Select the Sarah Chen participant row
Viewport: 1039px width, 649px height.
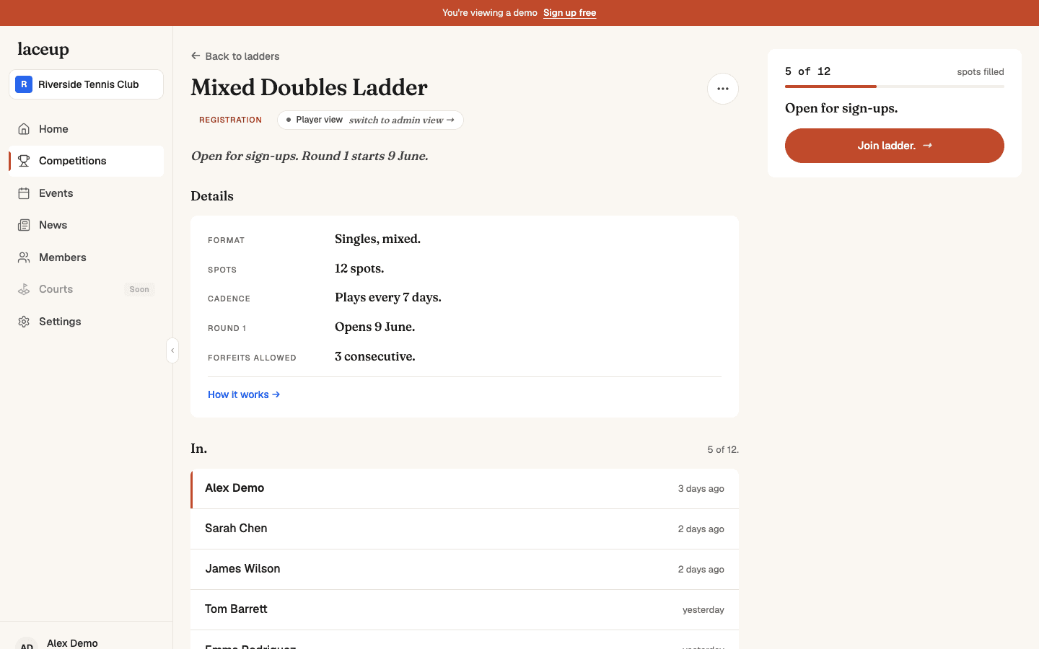(x=465, y=529)
